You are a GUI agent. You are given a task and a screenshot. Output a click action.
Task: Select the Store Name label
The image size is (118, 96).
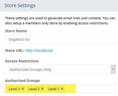[x=16, y=31]
